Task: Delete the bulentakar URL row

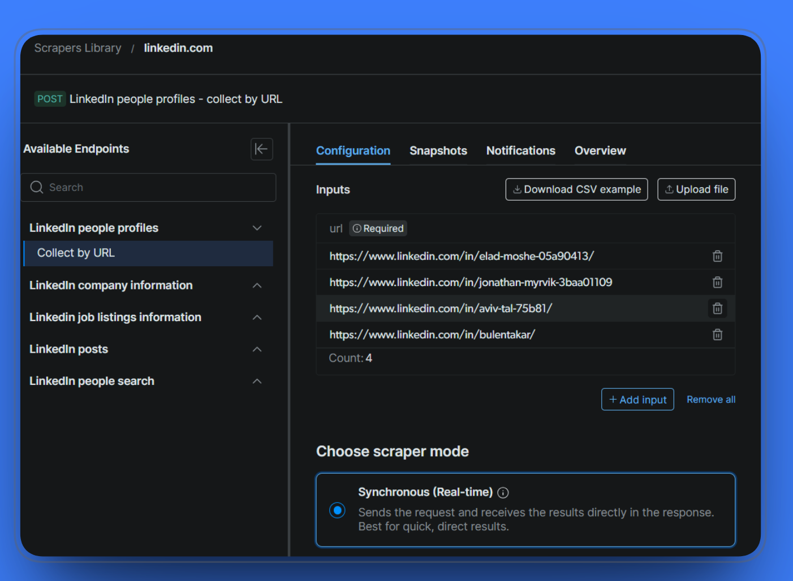Action: (x=717, y=335)
